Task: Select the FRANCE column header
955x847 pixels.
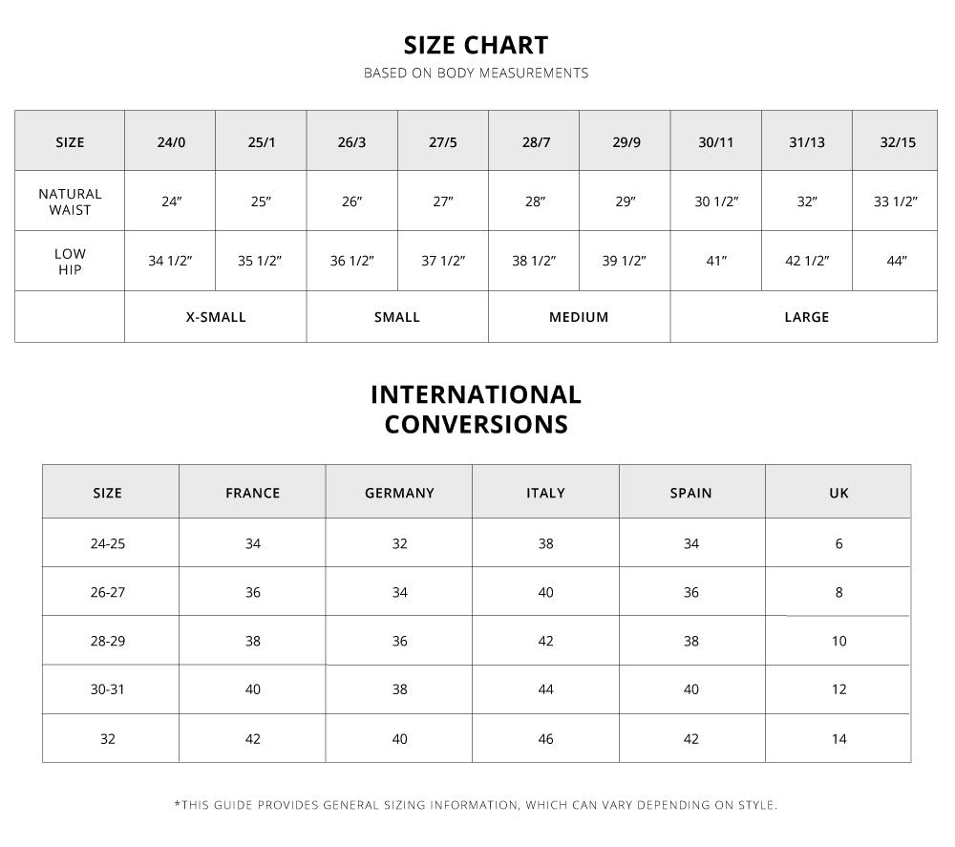Action: pos(252,493)
